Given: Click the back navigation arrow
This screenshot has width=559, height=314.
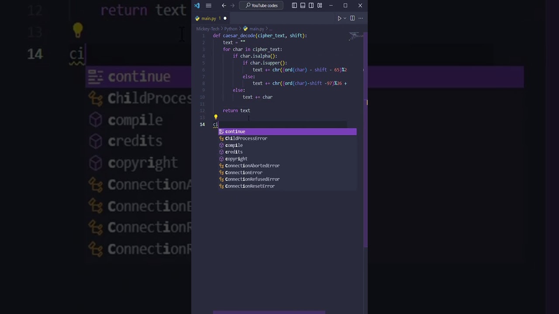Looking at the screenshot, I should [x=224, y=6].
